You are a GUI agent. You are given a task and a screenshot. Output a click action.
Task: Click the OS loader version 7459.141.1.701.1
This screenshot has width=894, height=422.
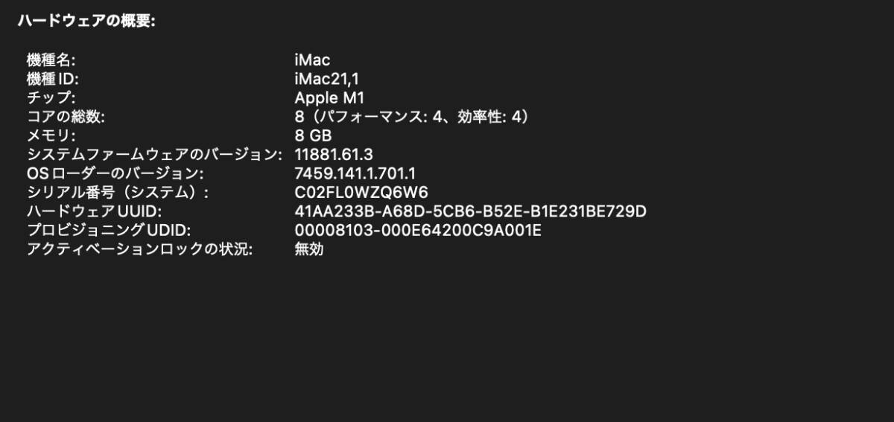(x=355, y=174)
